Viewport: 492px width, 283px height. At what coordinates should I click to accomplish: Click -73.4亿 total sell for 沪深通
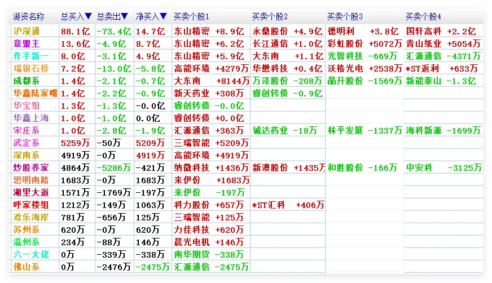(x=113, y=32)
